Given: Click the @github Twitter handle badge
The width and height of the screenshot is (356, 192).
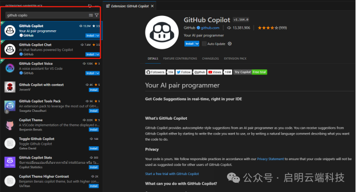Looking at the screenshot, I should (199, 72).
